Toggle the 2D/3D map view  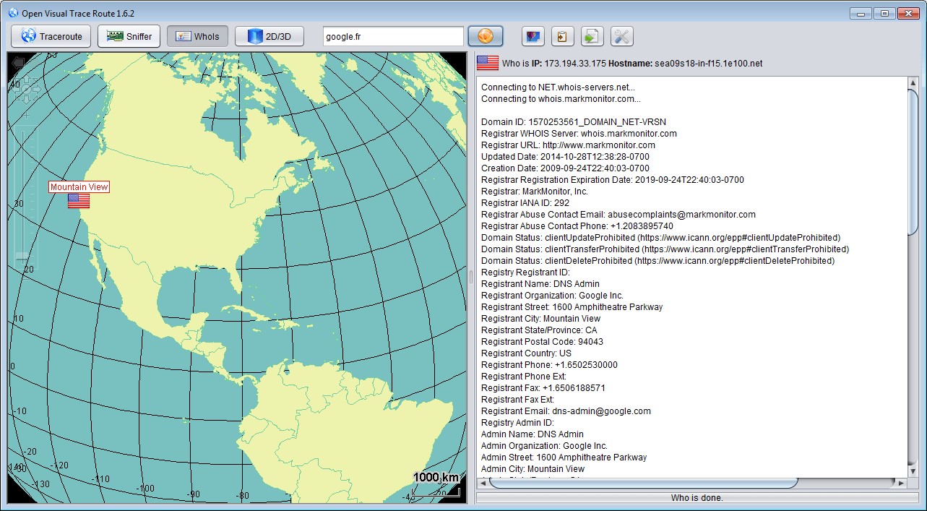[x=270, y=36]
